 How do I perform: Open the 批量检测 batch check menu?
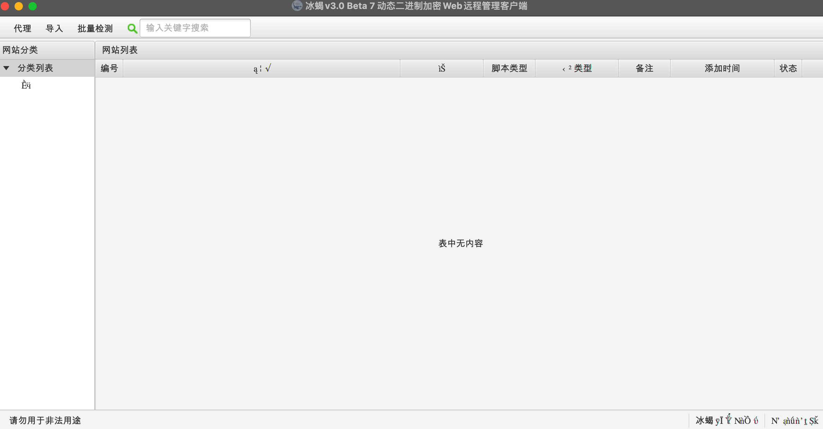(95, 28)
